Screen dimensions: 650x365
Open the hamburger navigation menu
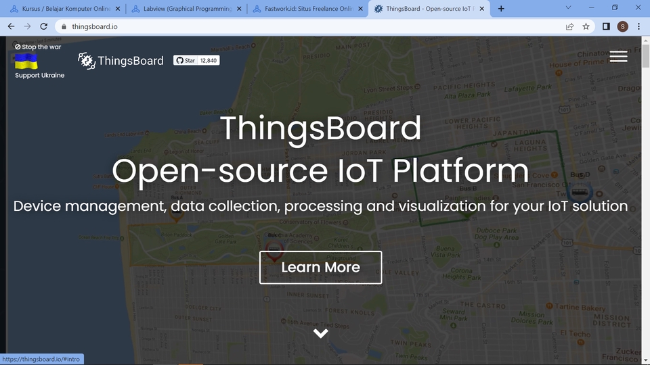point(618,56)
